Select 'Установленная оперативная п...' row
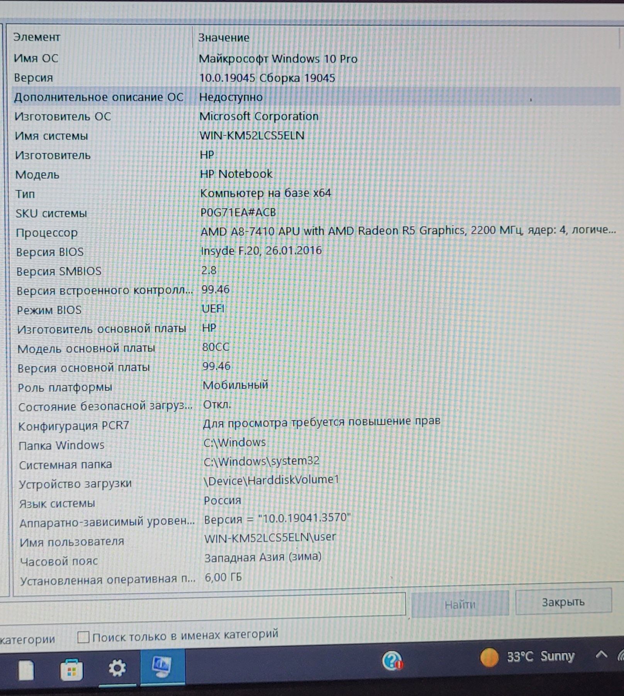The height and width of the screenshot is (696, 624). 316,578
